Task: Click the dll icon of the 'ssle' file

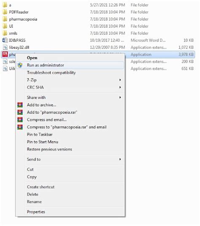Action: [x=5, y=61]
